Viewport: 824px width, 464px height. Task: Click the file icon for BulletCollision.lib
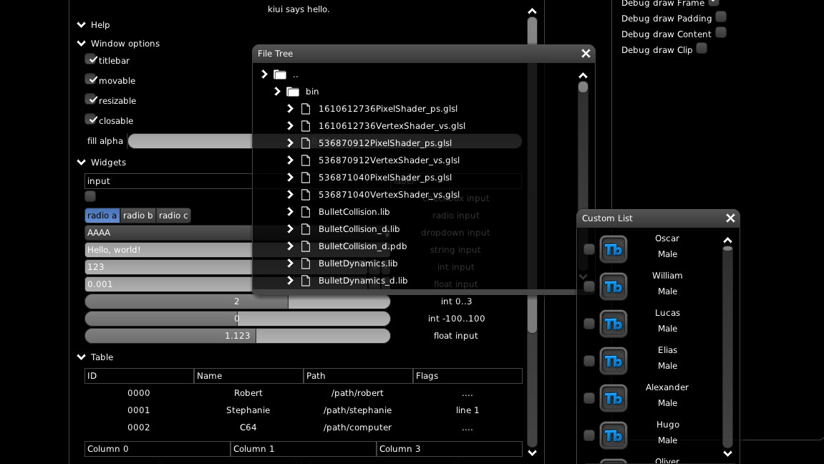click(x=306, y=211)
